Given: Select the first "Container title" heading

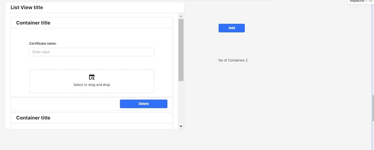Looking at the screenshot, I should pos(33,23).
